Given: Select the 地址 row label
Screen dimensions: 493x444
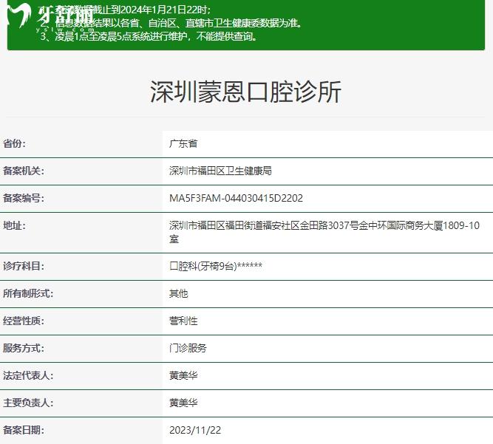Looking at the screenshot, I should click(14, 225).
